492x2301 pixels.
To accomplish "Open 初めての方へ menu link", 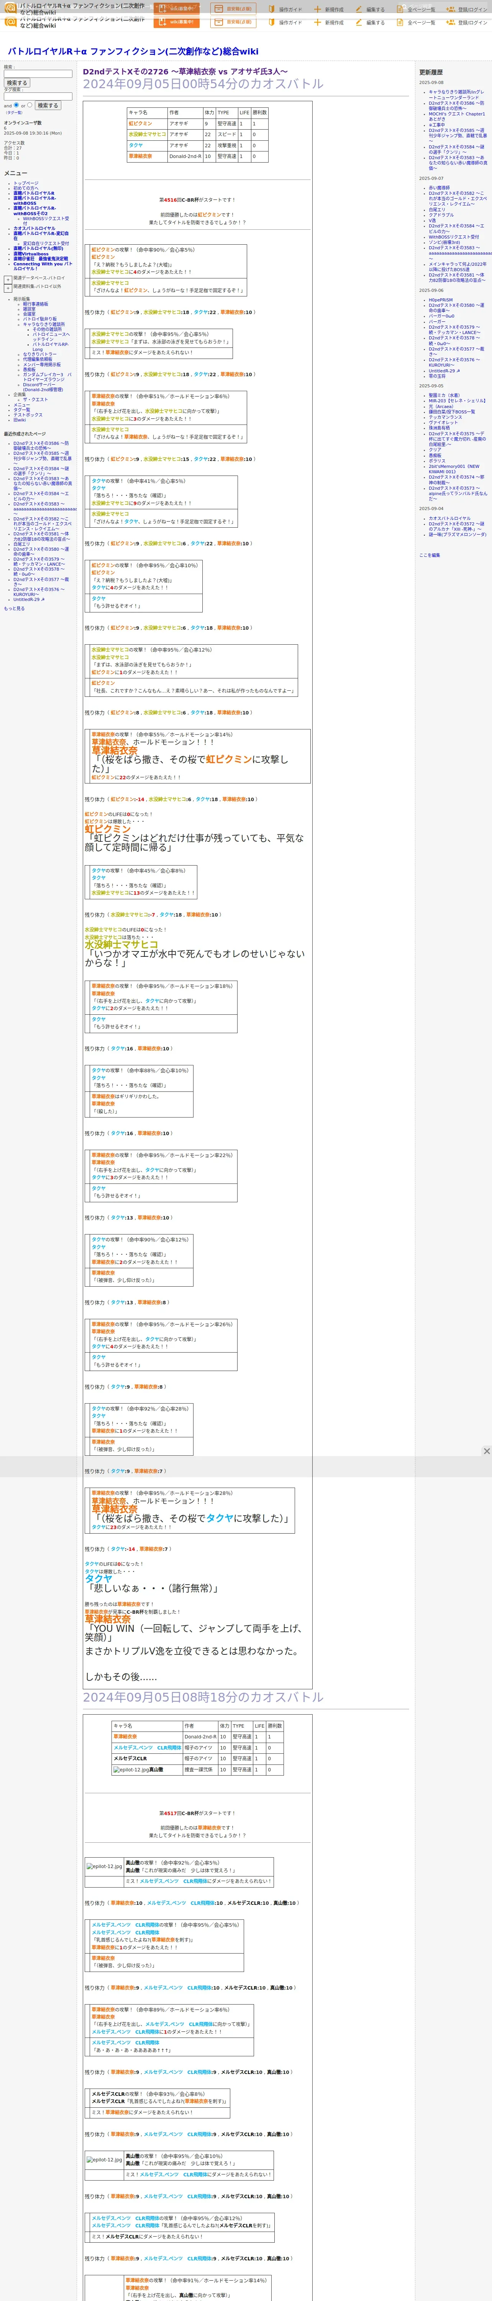I will click(x=26, y=188).
